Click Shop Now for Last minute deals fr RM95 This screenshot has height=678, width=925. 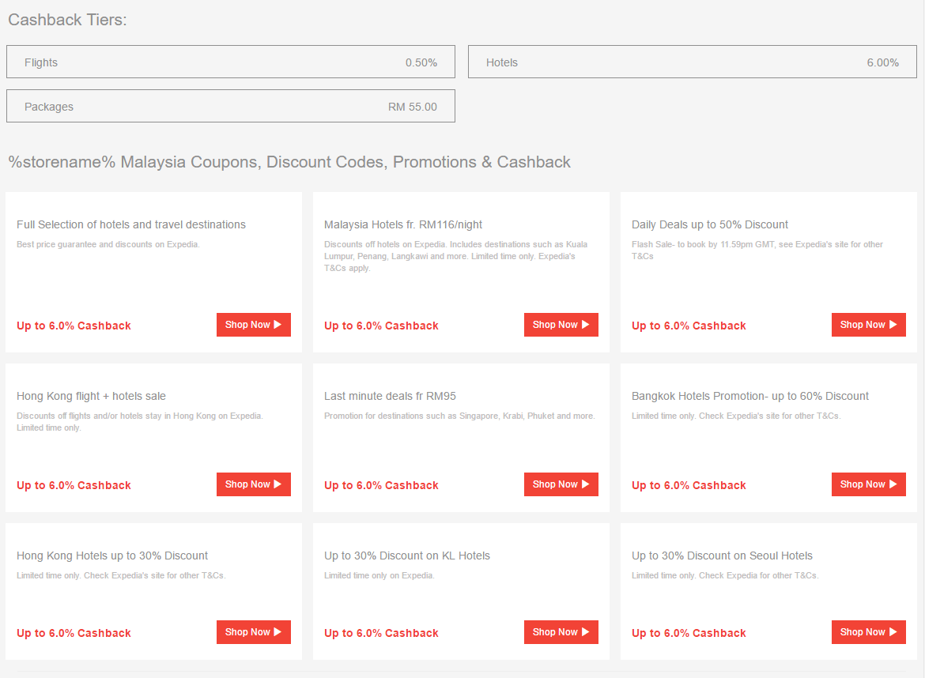[x=561, y=484]
